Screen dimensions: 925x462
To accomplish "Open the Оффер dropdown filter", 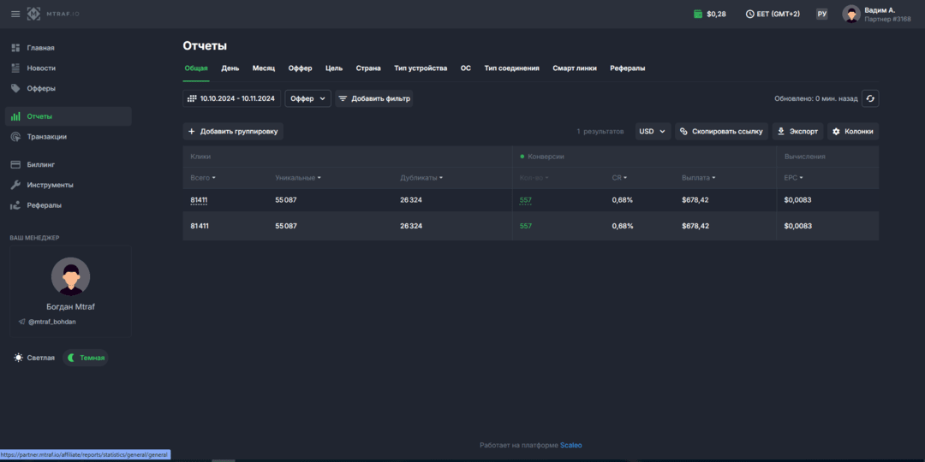I will click(308, 98).
